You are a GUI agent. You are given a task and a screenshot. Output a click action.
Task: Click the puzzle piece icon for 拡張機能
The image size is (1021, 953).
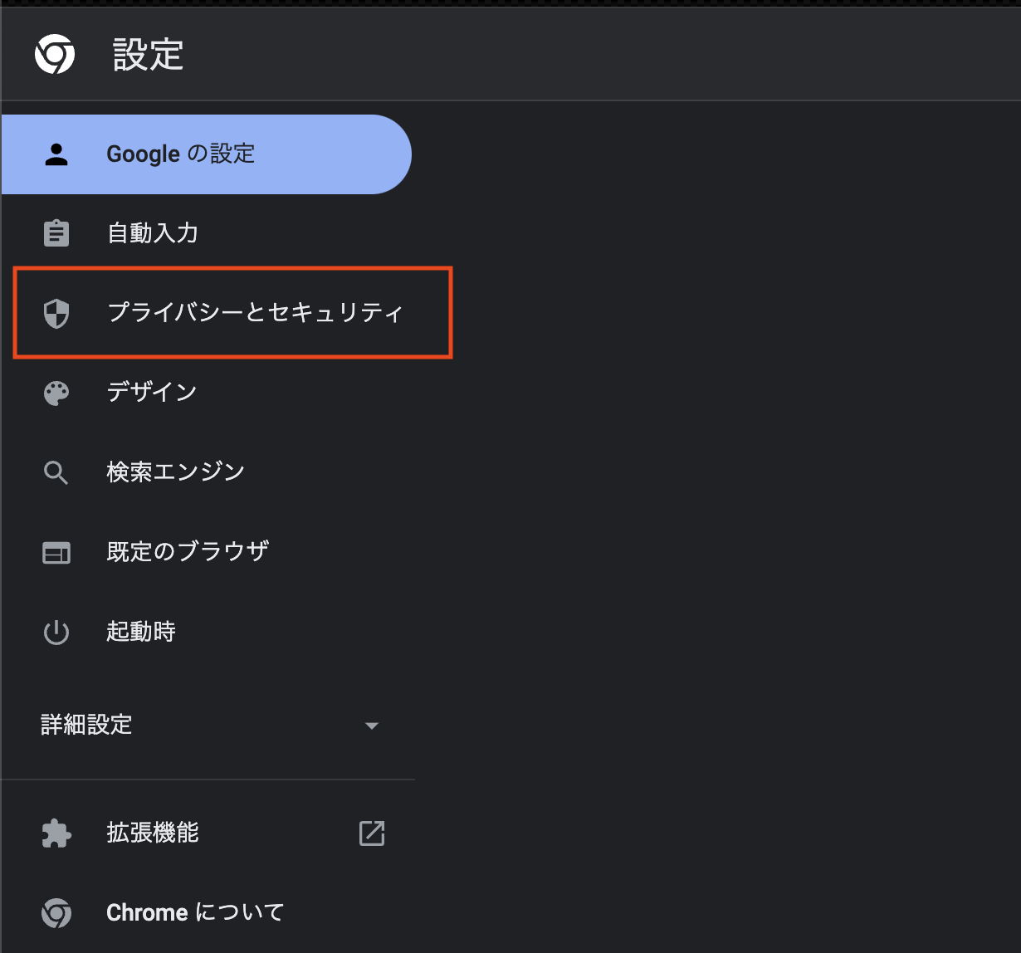[56, 833]
